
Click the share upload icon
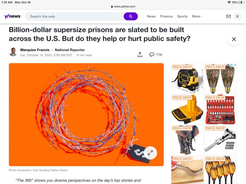pyautogui.click(x=140, y=55)
